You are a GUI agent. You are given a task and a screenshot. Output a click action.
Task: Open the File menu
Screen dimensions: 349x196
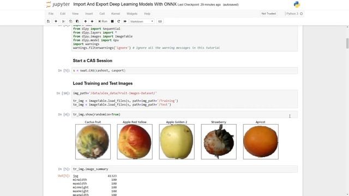click(51, 14)
